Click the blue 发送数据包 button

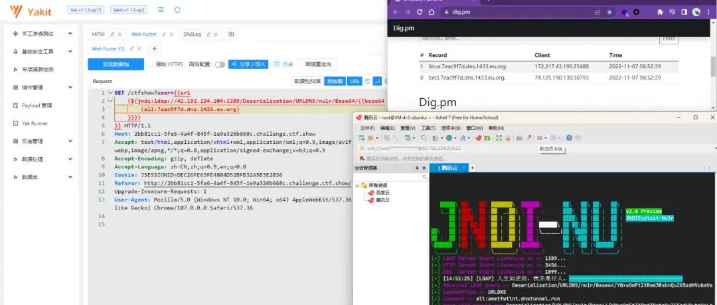pyautogui.click(x=116, y=64)
